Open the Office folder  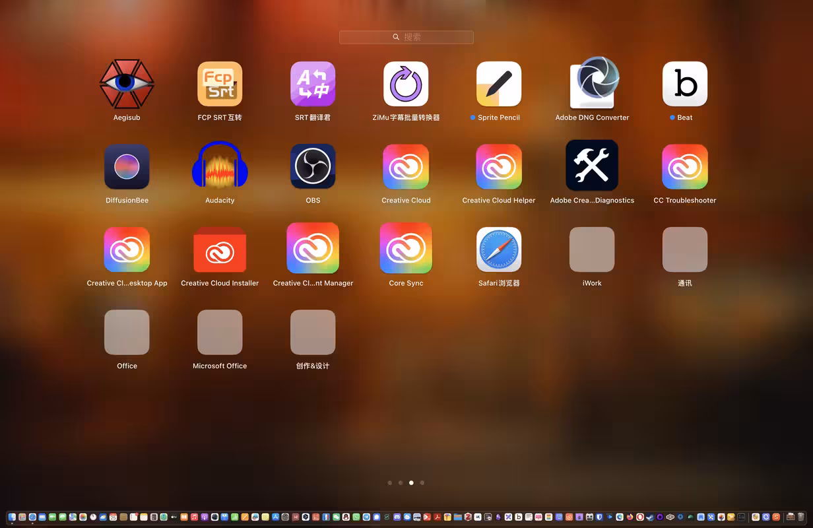[127, 332]
